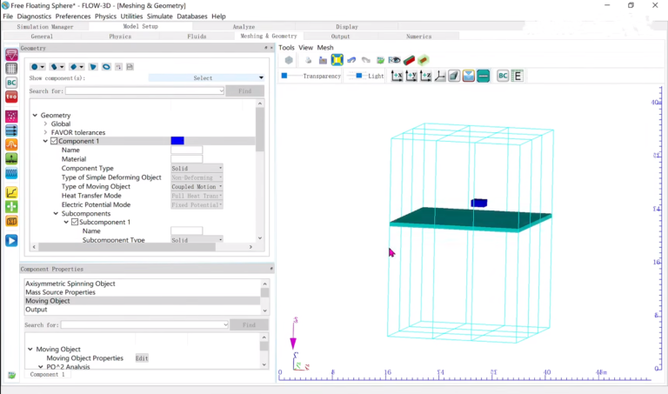Screen dimensions: 668x394
Task: Open the Physics menu
Action: (x=105, y=17)
